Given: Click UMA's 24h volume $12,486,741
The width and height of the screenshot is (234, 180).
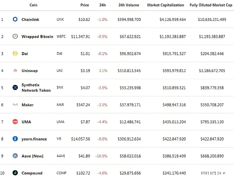Looking at the screenshot, I should pyautogui.click(x=130, y=122).
